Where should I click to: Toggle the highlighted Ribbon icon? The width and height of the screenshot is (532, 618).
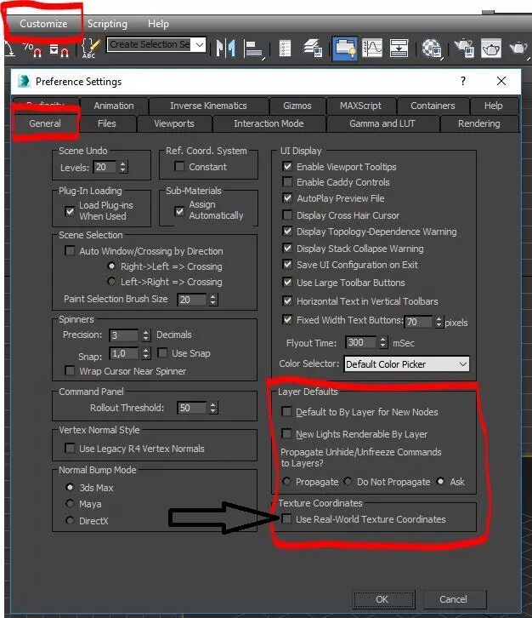click(345, 49)
